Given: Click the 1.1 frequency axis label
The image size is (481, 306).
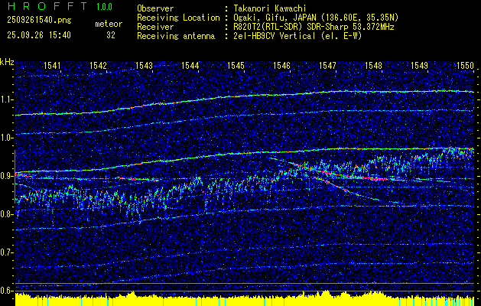Looking at the screenshot, I should pyautogui.click(x=7, y=99).
